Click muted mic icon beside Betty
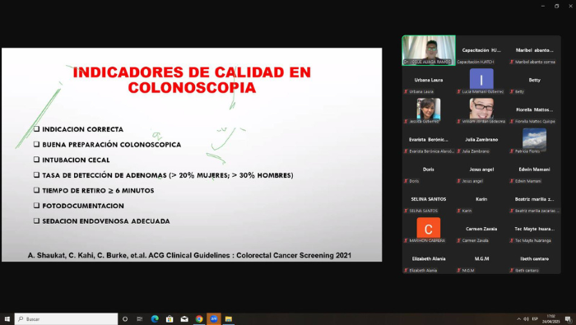This screenshot has width=576, height=325. [x=511, y=92]
